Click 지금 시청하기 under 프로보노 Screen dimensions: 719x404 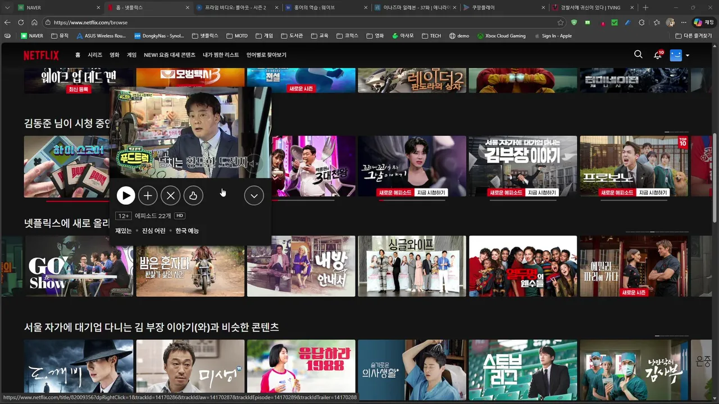[653, 192]
